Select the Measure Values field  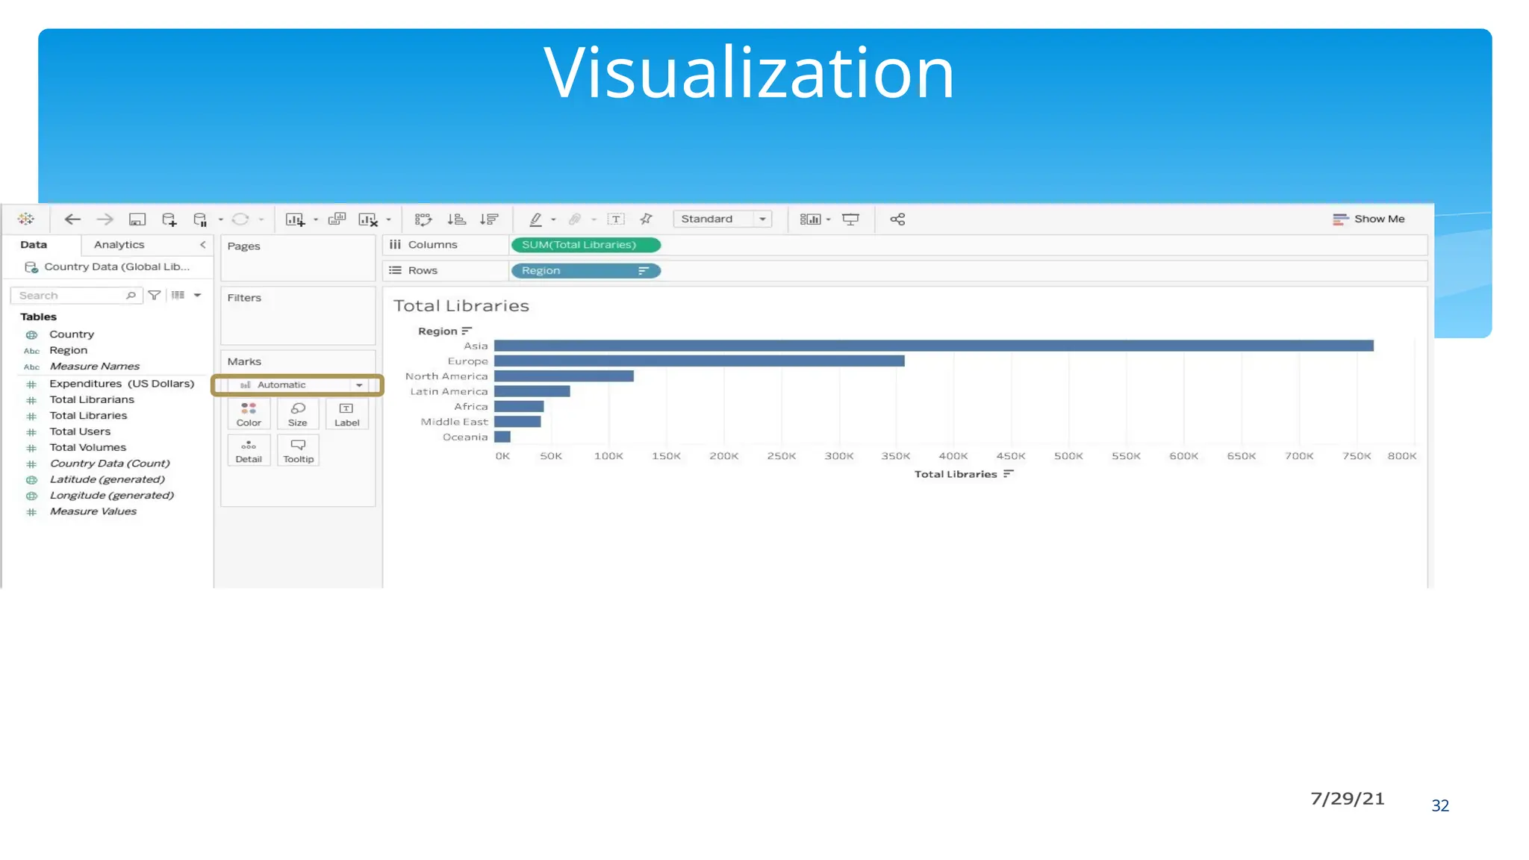tap(93, 511)
